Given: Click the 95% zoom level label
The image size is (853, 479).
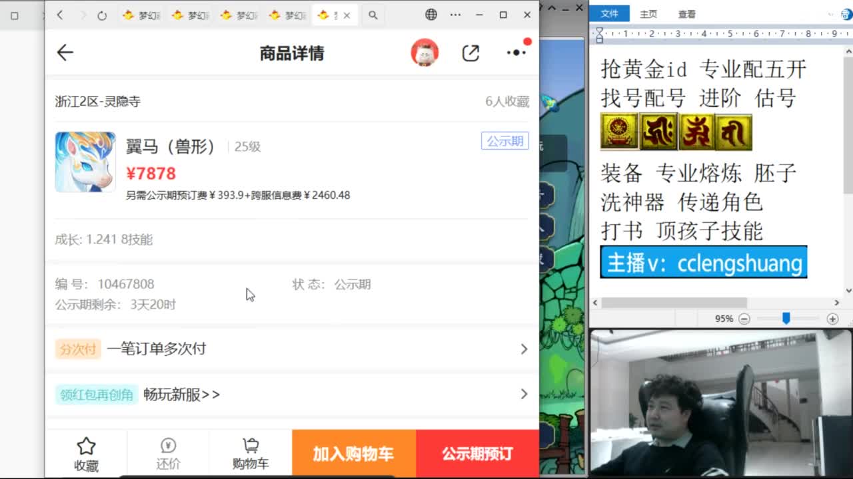Looking at the screenshot, I should 724,319.
